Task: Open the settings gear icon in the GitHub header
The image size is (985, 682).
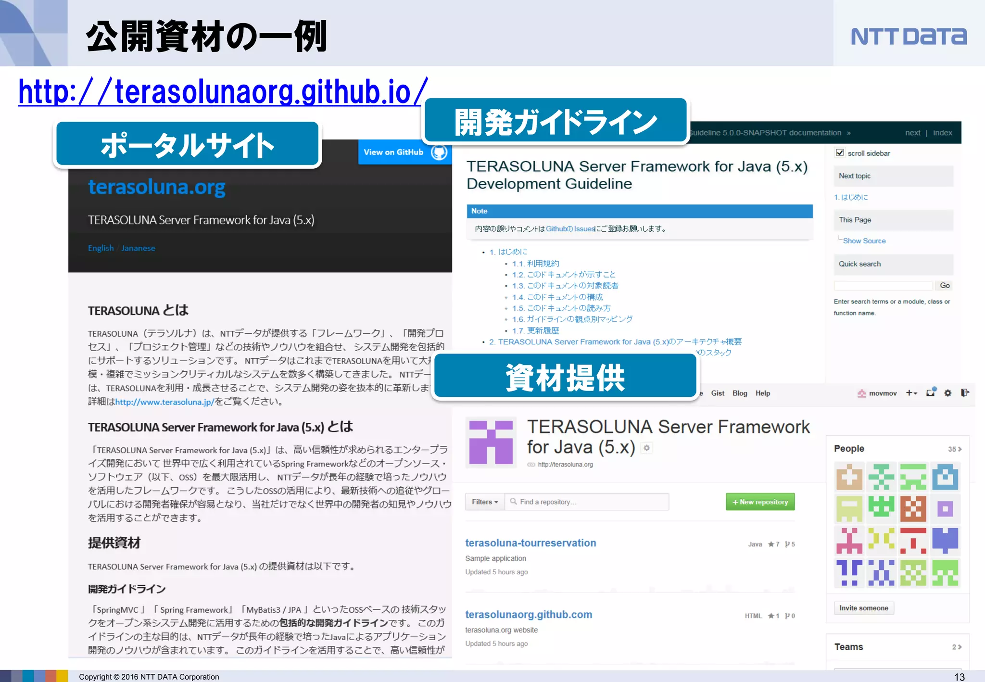Action: tap(947, 393)
